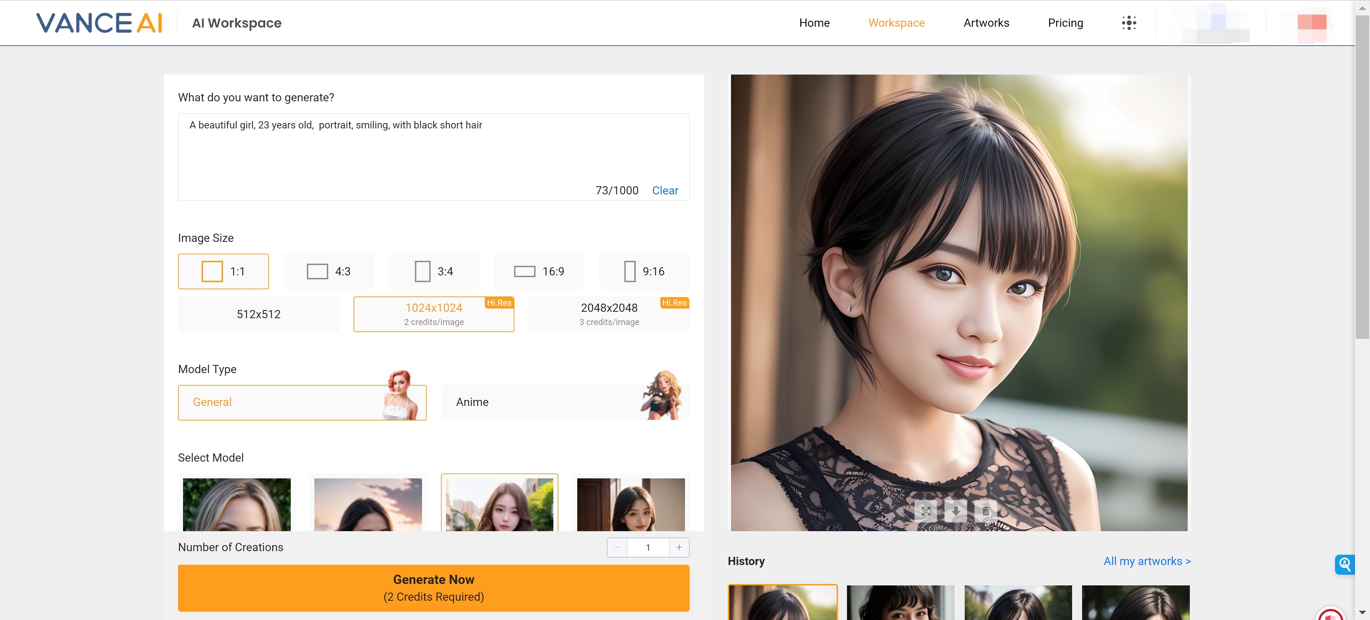The width and height of the screenshot is (1370, 620).
Task: Navigate to the Home tab
Action: [814, 22]
